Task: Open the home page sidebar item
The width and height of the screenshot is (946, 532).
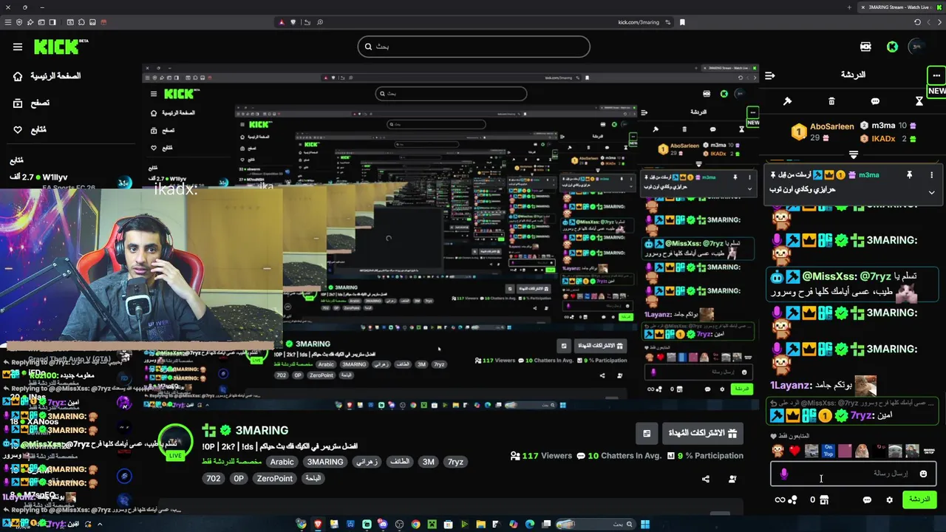Action: point(47,76)
